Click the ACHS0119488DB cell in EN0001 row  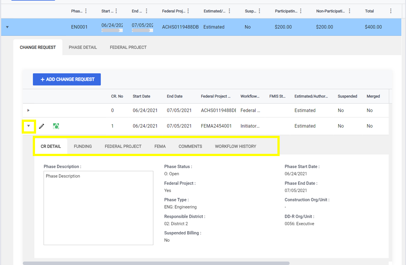[x=180, y=27]
